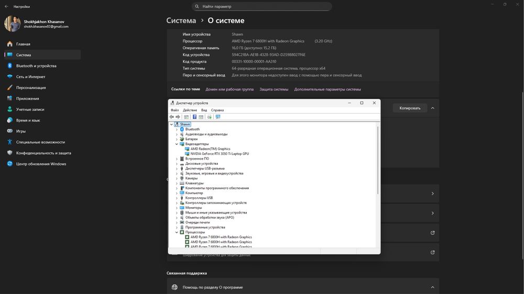Click the forward arrow in Device Manager toolbar
This screenshot has width=524, height=294.
[x=178, y=117]
